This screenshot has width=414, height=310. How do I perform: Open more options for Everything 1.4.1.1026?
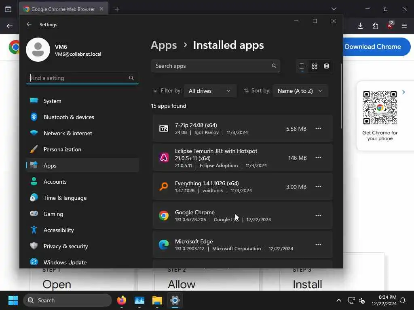tap(318, 186)
